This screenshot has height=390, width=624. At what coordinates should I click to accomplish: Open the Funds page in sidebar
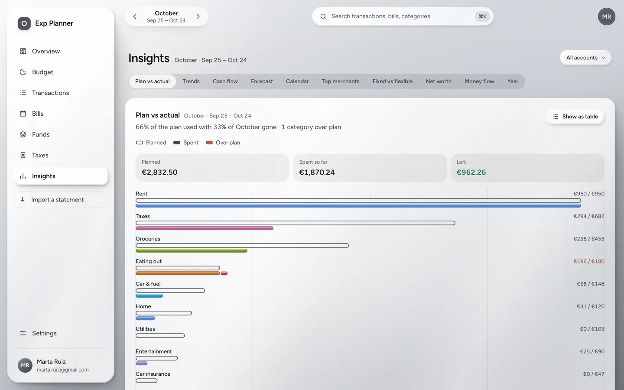point(61,134)
